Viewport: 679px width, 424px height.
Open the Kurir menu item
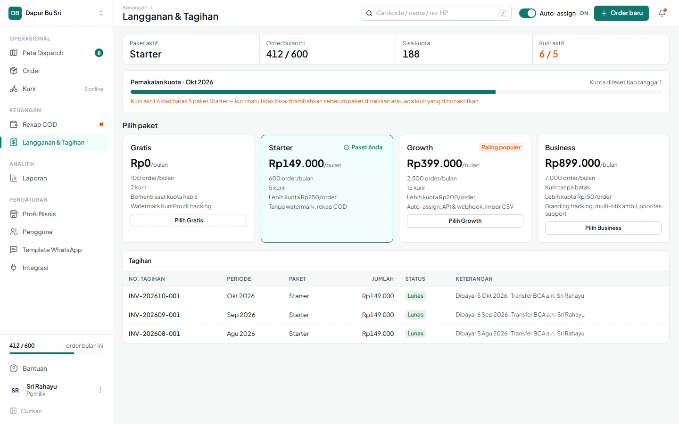click(x=57, y=89)
